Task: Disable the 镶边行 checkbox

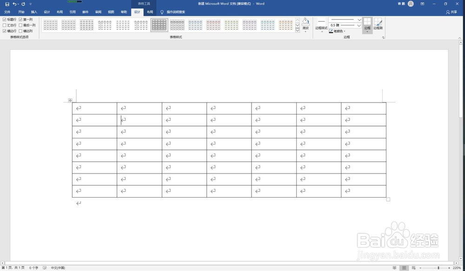Action: 5,31
